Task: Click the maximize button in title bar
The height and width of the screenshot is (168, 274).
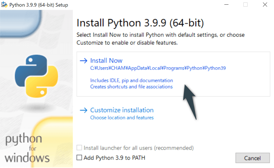Action: click(245, 5)
